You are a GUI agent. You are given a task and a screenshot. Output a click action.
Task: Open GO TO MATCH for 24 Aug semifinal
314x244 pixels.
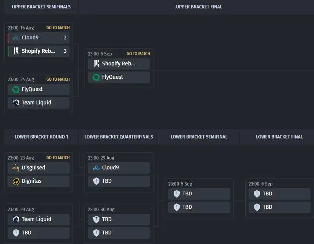[x=58, y=79]
